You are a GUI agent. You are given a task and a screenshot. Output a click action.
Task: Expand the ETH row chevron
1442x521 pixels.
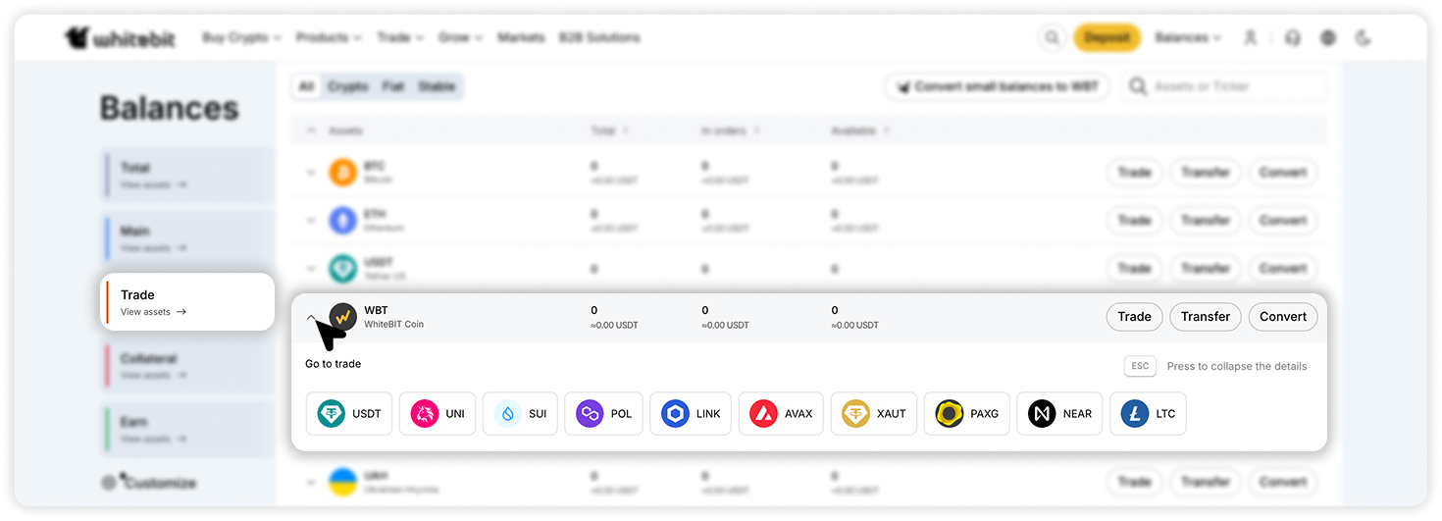click(x=311, y=221)
